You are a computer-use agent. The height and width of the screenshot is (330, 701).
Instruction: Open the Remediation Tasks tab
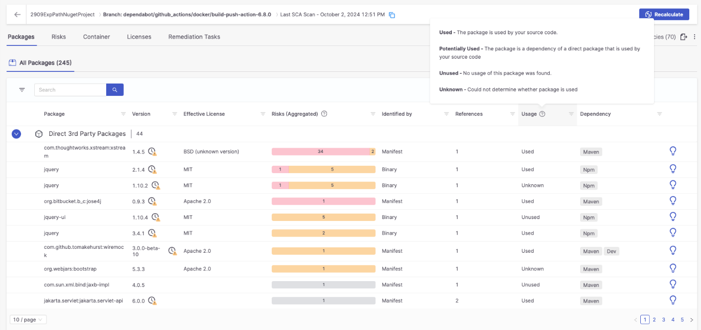pyautogui.click(x=194, y=37)
